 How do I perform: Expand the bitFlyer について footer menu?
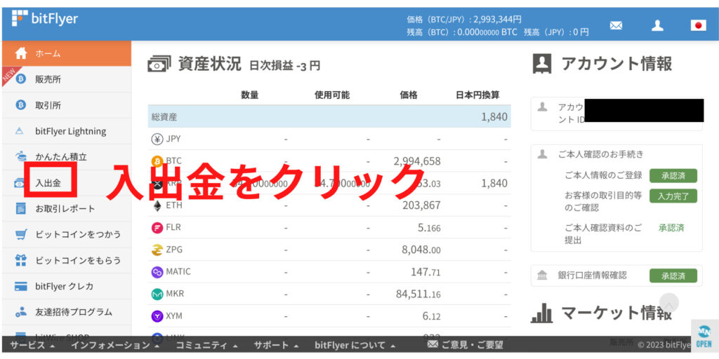point(355,345)
